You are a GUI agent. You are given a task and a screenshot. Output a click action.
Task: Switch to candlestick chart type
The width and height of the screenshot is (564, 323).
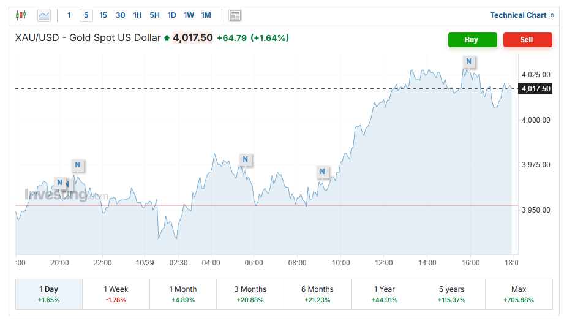point(21,15)
